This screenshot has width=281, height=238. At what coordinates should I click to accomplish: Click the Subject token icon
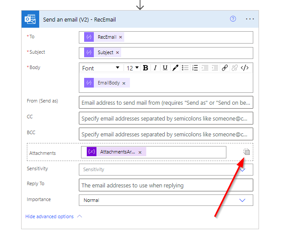click(x=89, y=52)
